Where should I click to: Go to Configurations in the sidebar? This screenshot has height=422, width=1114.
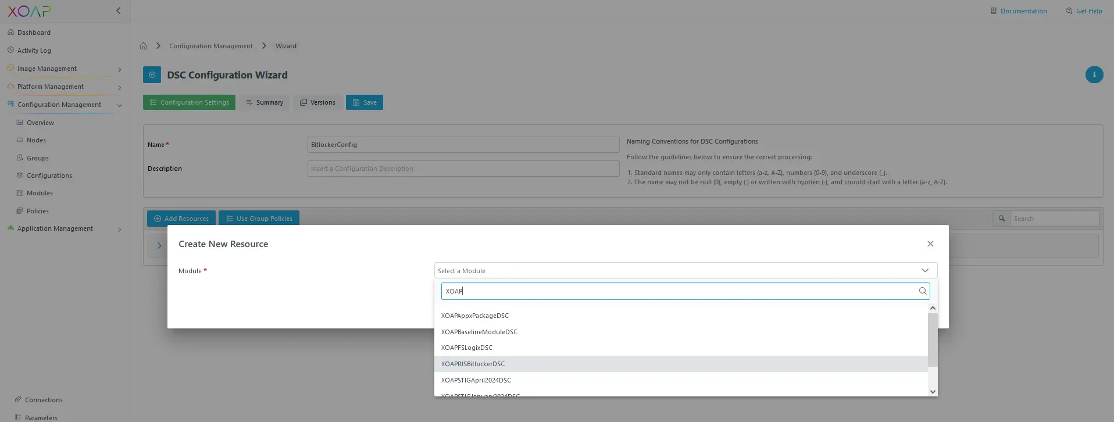tap(49, 176)
